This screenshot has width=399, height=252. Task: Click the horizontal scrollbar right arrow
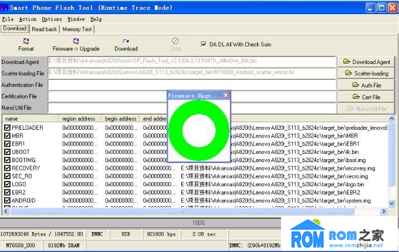click(x=384, y=211)
